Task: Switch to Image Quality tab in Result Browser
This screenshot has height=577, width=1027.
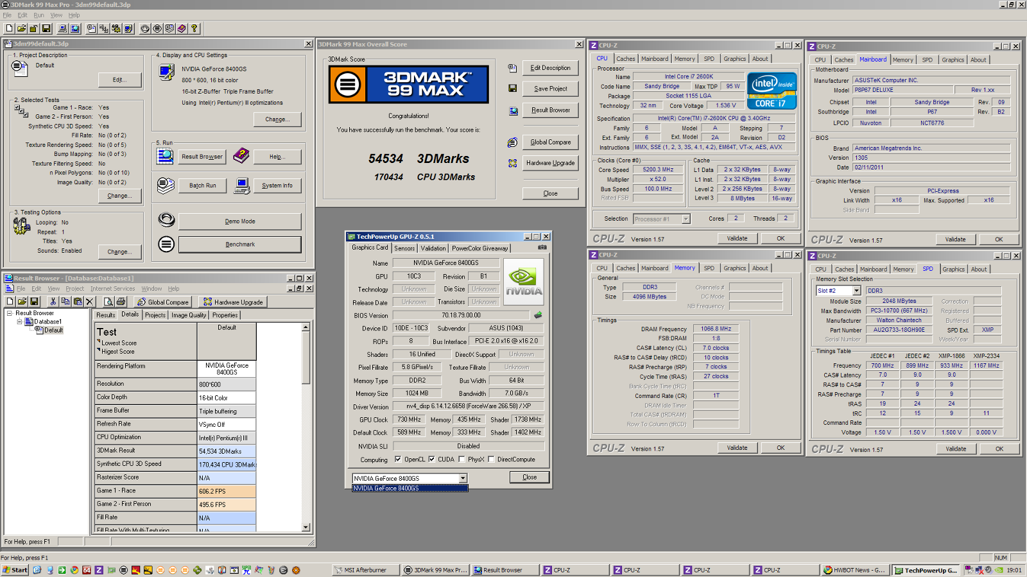Action: pos(189,315)
